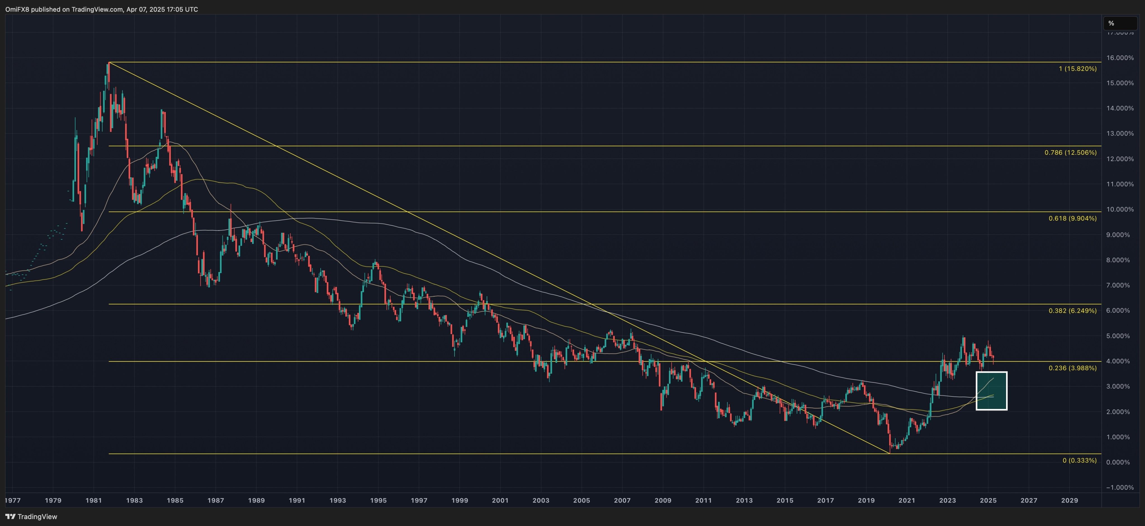Select the 0 (0.333%) Fibonacci bottom label

[1079, 460]
